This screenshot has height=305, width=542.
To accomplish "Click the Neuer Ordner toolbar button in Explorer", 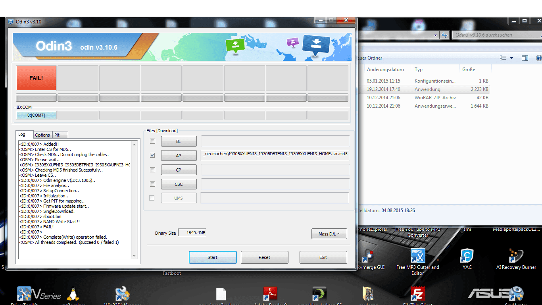I will pos(370,58).
